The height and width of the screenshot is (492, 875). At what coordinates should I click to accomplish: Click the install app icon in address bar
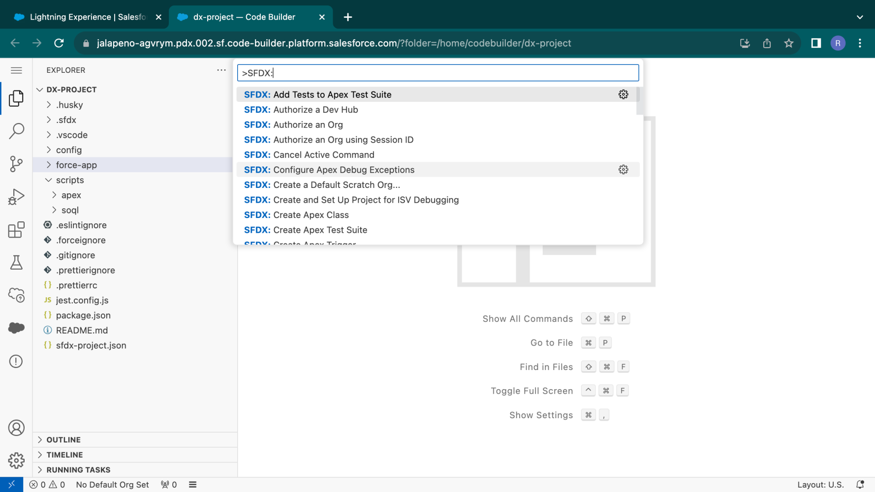(x=745, y=43)
